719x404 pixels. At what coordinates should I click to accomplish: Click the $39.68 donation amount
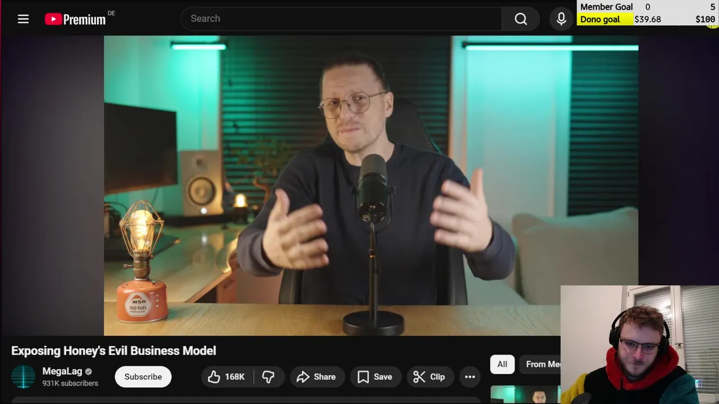tap(648, 19)
